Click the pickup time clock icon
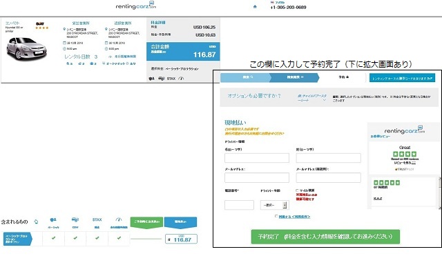442x265 pixels. coord(64,49)
